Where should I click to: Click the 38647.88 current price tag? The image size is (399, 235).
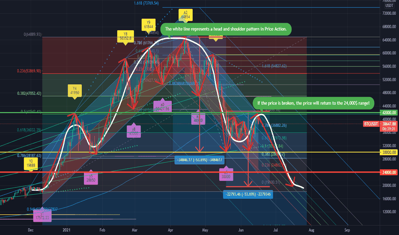[x=389, y=124]
